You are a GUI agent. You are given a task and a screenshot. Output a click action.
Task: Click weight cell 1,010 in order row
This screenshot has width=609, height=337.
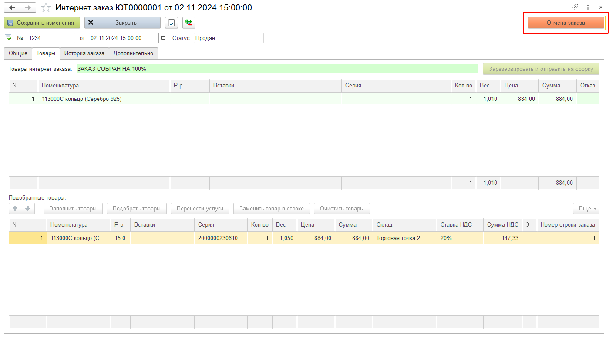(488, 99)
